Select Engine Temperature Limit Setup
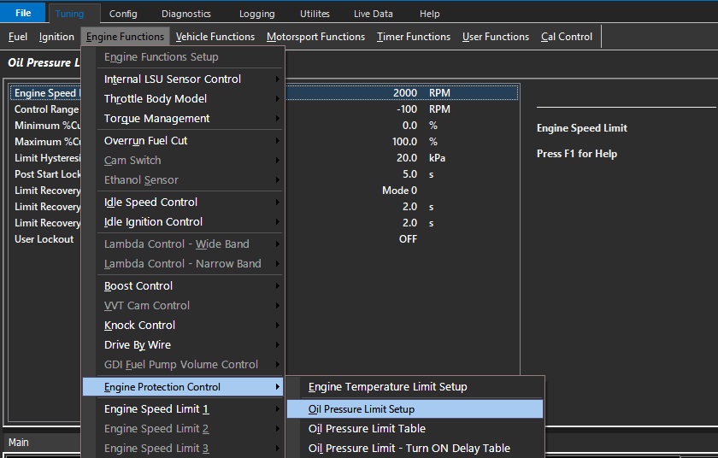 (387, 387)
